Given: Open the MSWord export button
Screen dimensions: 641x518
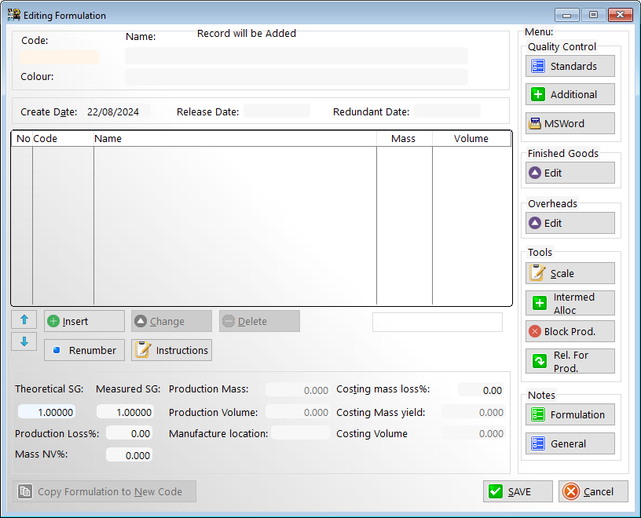Looking at the screenshot, I should coord(570,124).
